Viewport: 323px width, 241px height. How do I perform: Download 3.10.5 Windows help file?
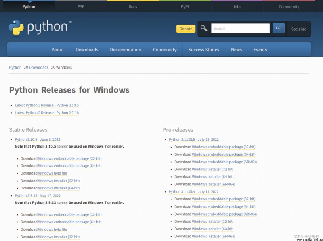tap(52, 173)
